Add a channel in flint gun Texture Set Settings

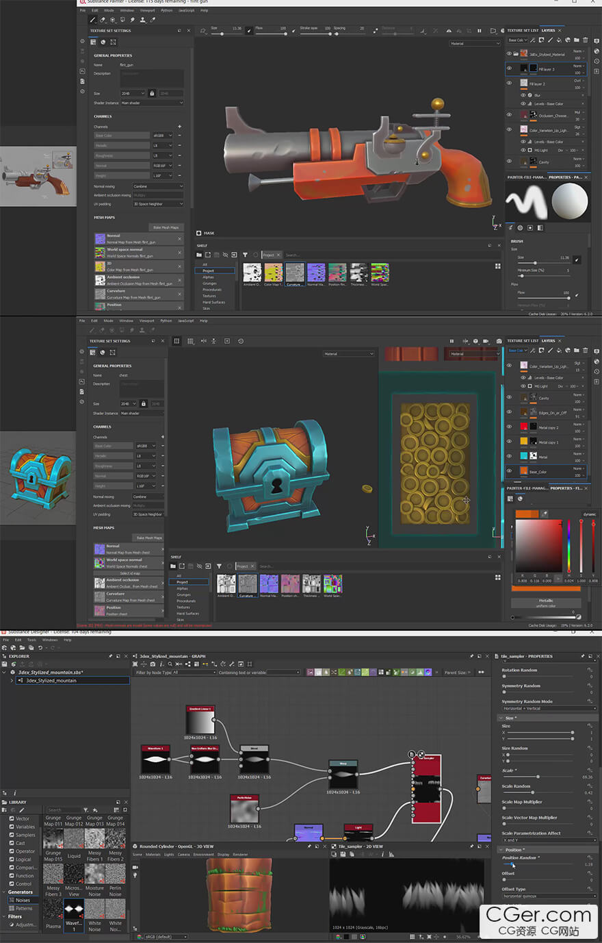(180, 127)
